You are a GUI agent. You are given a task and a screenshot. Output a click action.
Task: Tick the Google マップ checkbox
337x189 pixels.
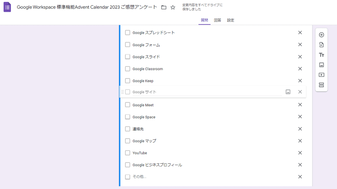[x=128, y=141]
